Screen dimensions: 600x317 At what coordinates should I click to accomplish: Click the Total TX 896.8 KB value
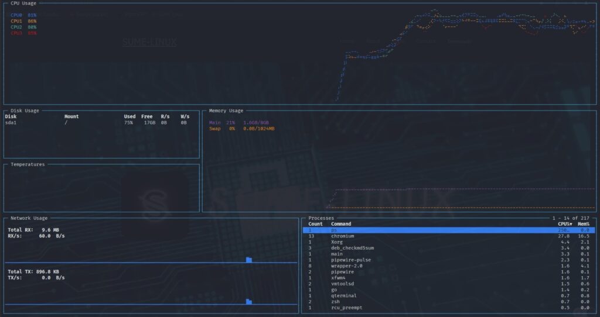pyautogui.click(x=47, y=272)
